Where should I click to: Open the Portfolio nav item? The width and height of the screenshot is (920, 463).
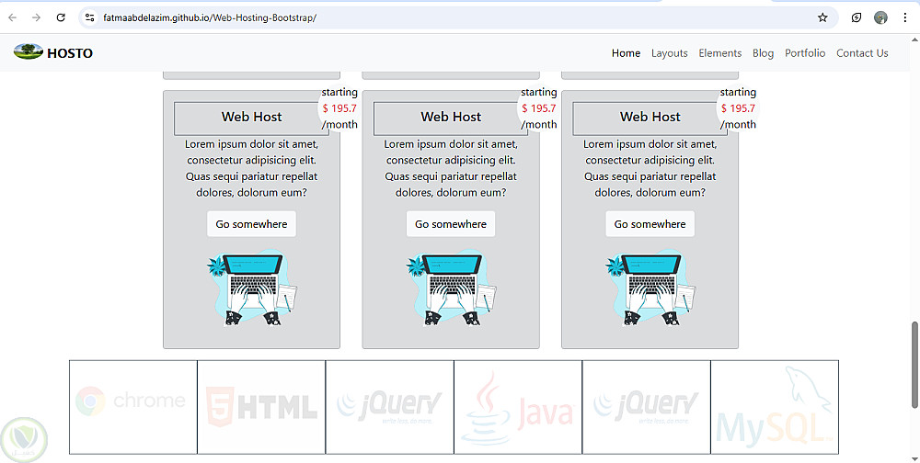(805, 53)
